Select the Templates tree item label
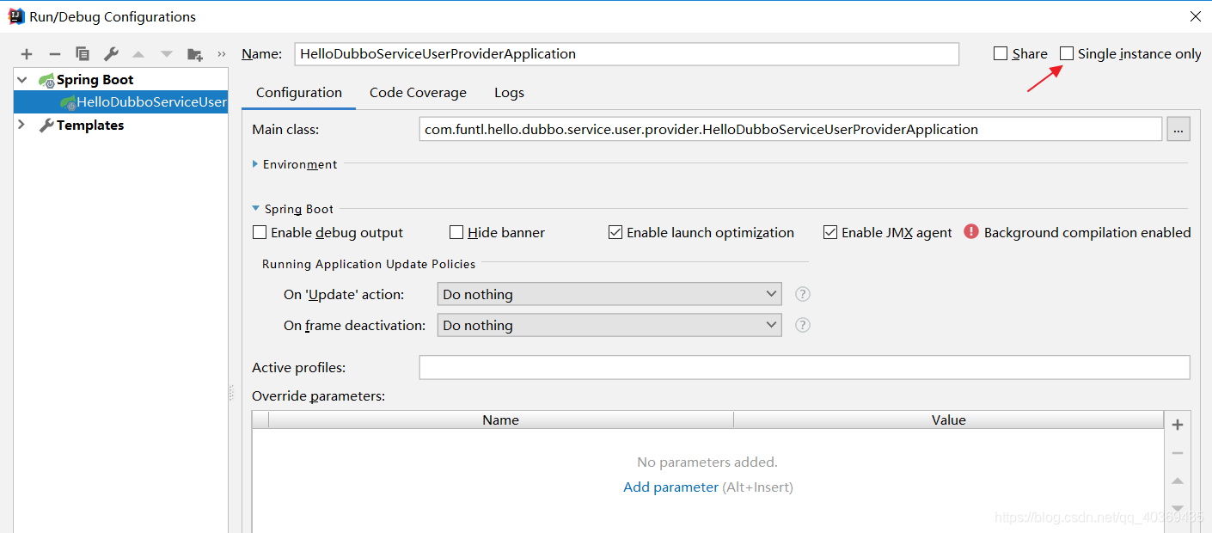The image size is (1212, 533). pyautogui.click(x=90, y=126)
